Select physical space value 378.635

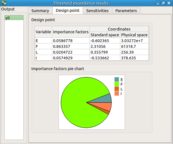134,58
